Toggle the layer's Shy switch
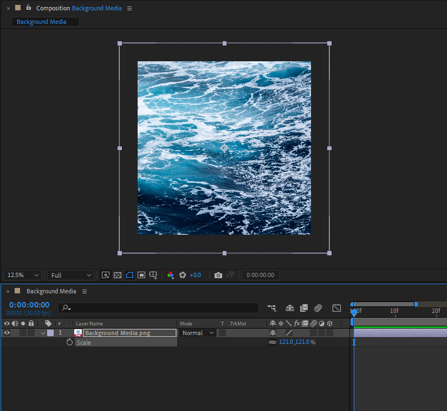This screenshot has width=447, height=411. pos(273,332)
